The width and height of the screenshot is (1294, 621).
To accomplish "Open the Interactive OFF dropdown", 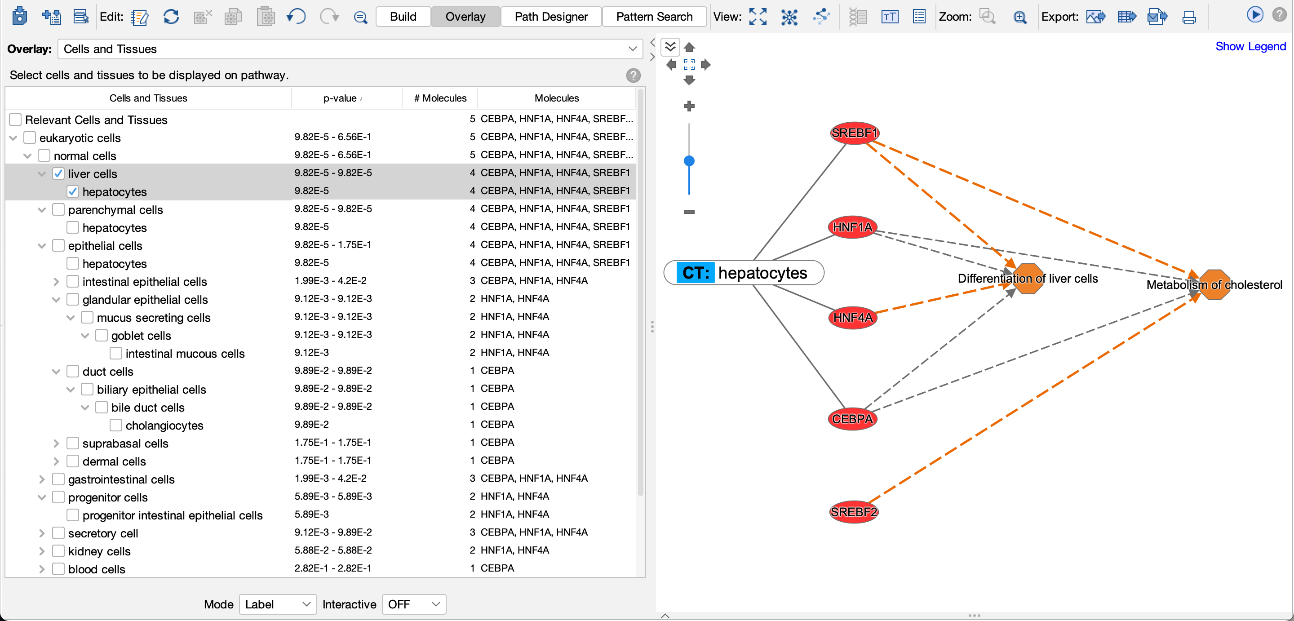I will tap(413, 604).
